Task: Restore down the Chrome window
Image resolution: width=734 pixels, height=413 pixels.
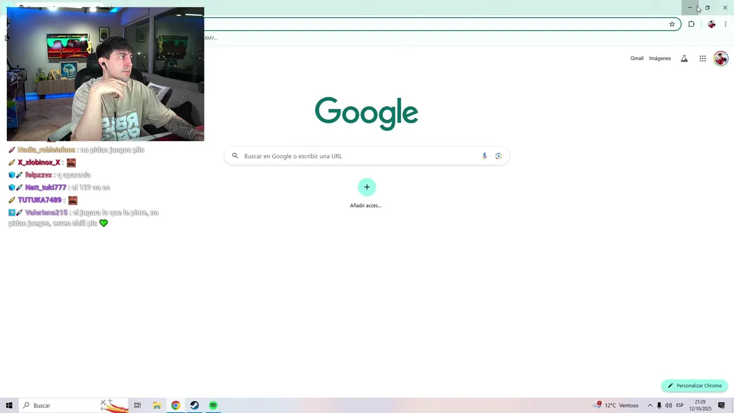Action: coord(708,7)
